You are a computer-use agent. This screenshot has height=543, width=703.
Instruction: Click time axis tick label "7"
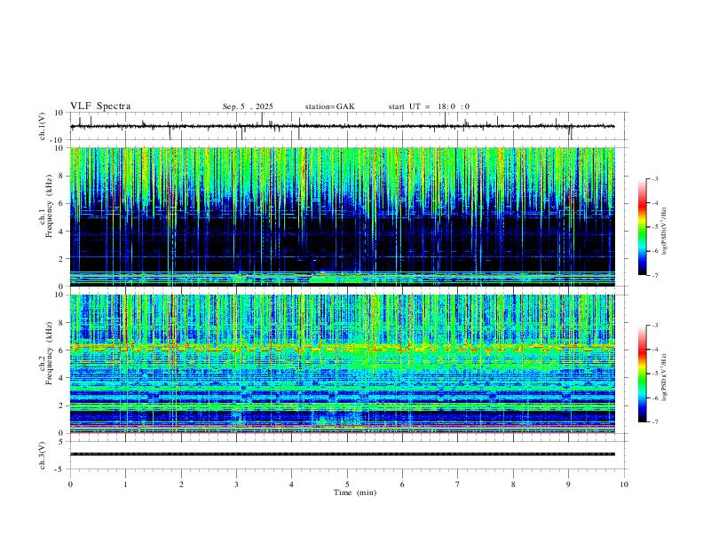(458, 484)
